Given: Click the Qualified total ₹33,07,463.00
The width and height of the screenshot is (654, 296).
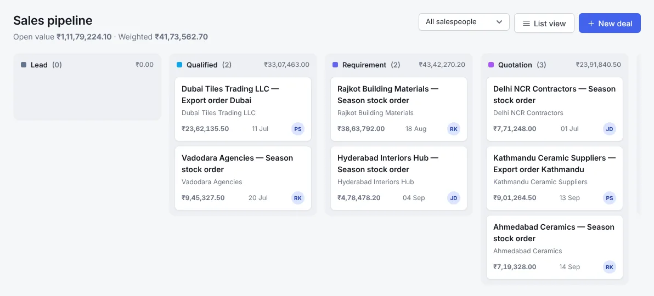Looking at the screenshot, I should [x=286, y=65].
